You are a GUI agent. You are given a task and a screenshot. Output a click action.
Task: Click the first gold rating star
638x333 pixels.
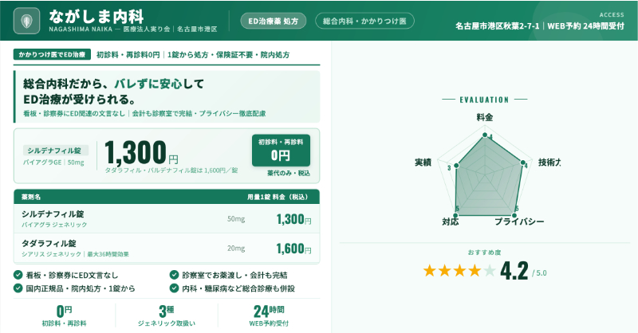(x=430, y=271)
